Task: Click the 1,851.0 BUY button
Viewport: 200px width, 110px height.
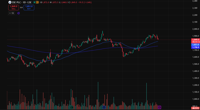Action: click(x=29, y=7)
